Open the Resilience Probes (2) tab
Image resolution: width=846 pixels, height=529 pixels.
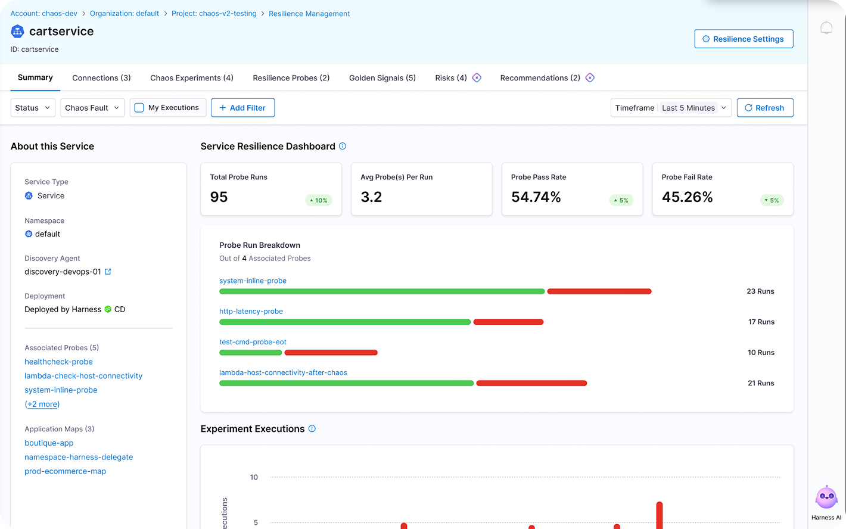[x=291, y=78]
